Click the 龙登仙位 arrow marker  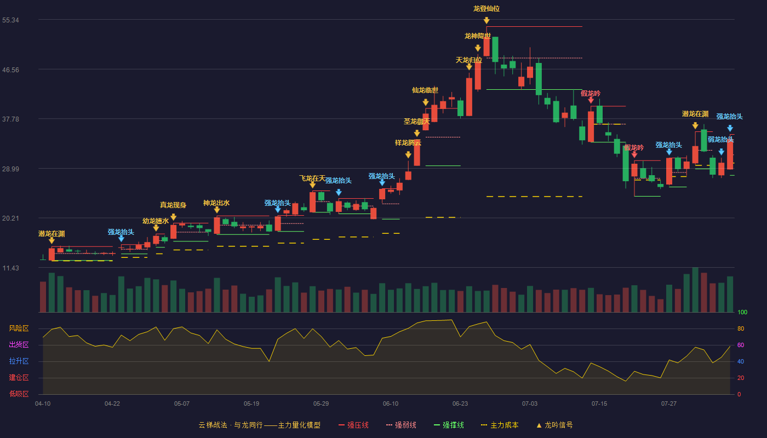coord(486,21)
